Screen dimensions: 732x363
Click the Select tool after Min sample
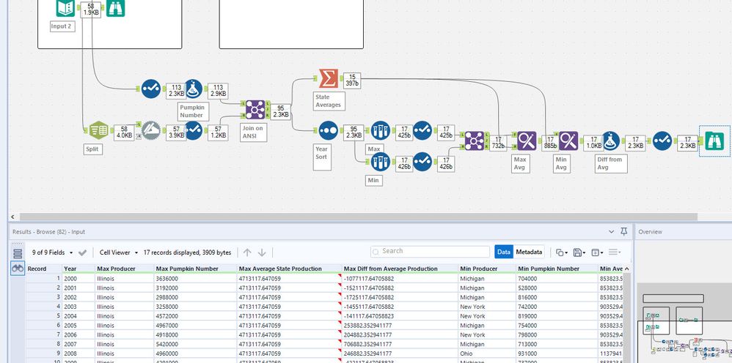point(422,162)
